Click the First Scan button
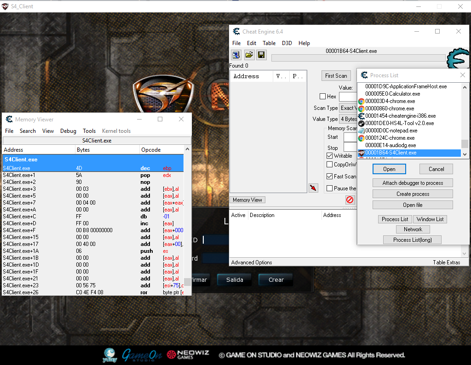Viewport: 471px width, 365px height. pos(336,76)
